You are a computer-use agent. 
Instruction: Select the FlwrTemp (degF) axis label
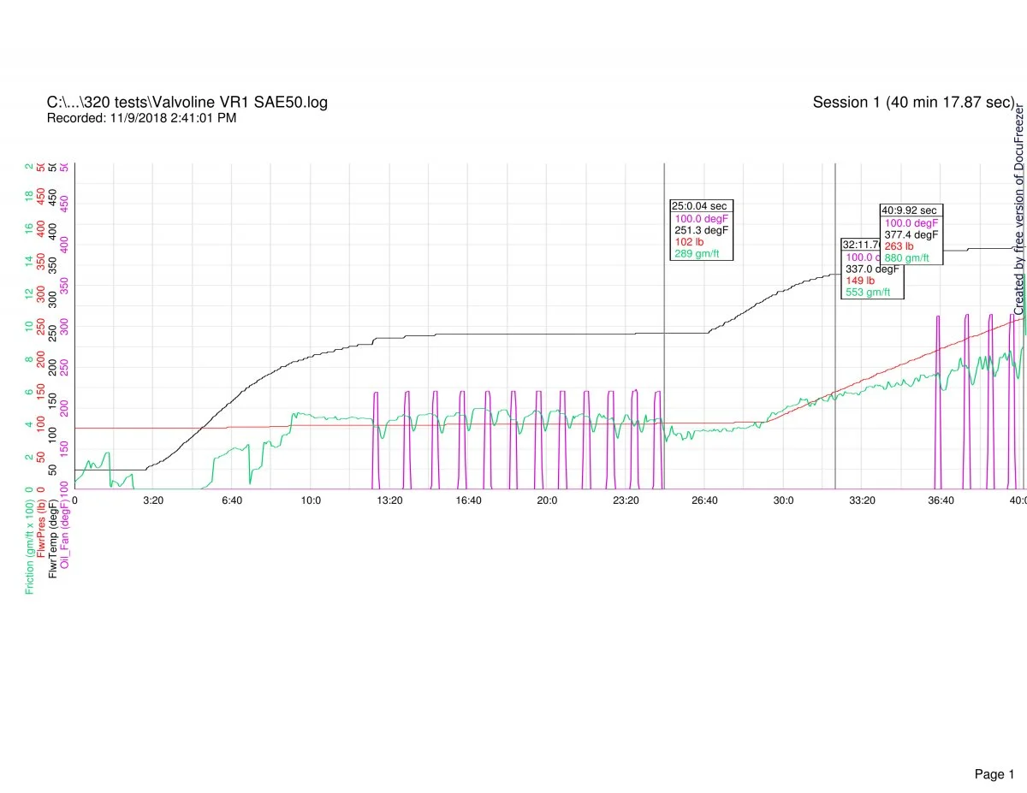pos(54,547)
